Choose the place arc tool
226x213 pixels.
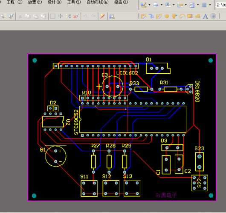click(183, 16)
